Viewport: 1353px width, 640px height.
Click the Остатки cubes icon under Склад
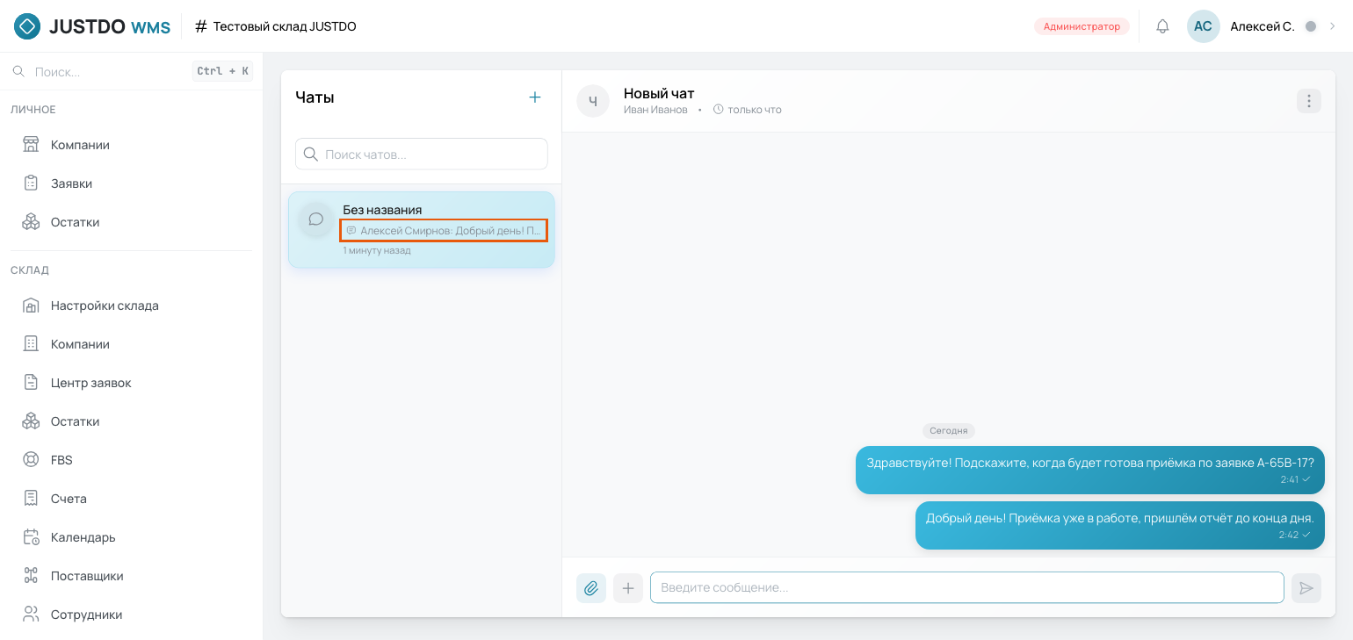coord(31,421)
